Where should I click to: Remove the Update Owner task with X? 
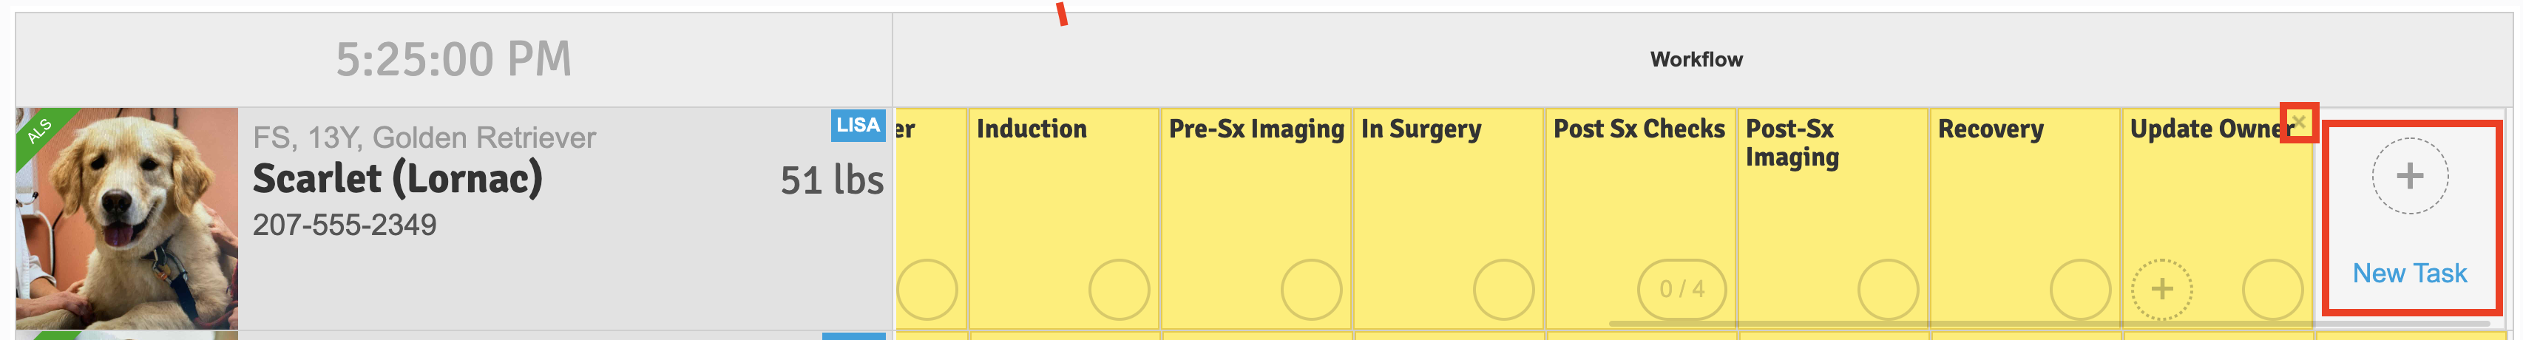2297,123
